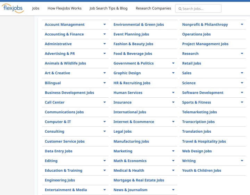The height and width of the screenshot is (195, 250).
Task: Open Communications Jobs link
Action: [x=64, y=112]
